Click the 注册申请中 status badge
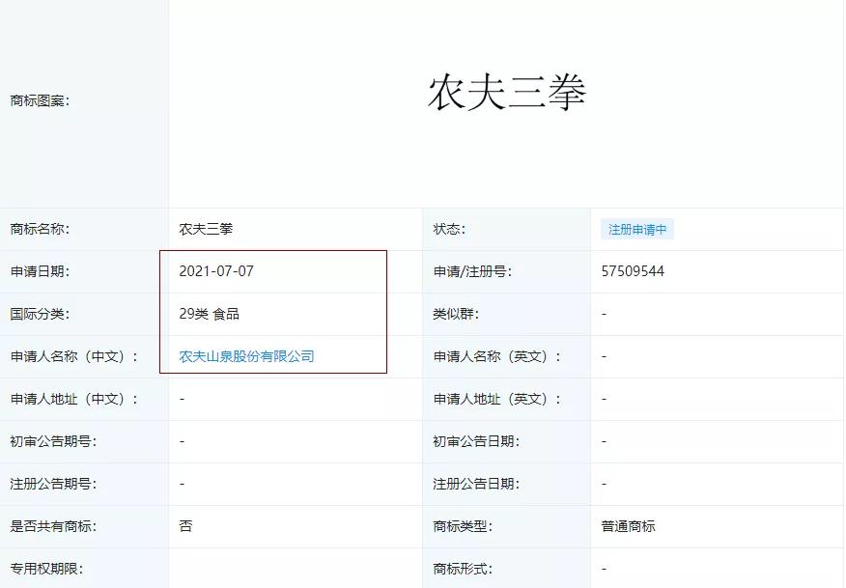 637,229
